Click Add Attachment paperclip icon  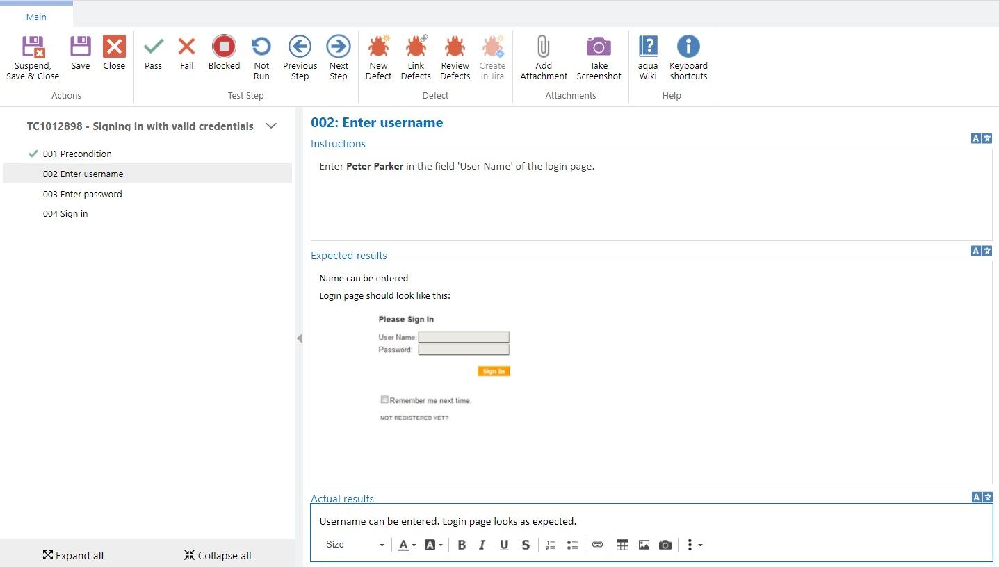544,47
